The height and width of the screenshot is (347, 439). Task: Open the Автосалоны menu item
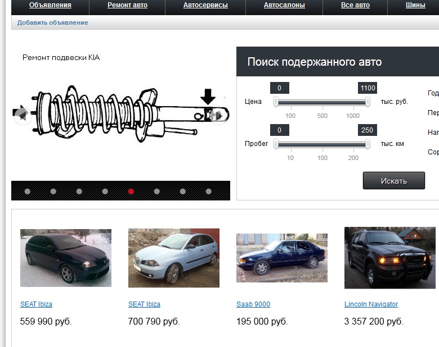point(284,5)
